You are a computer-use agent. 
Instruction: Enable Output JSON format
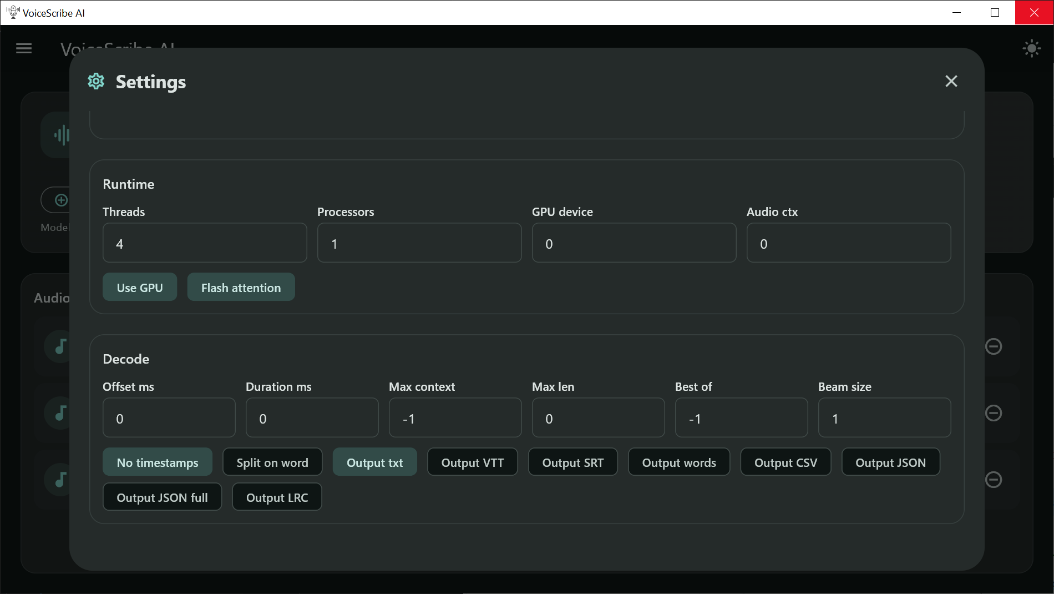pyautogui.click(x=891, y=462)
